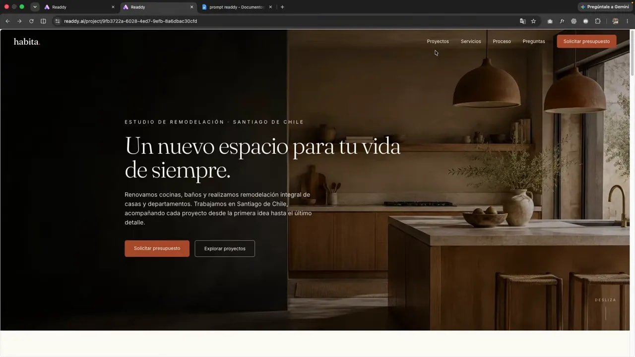
Task: Go to the Preguntas section
Action: (534, 41)
